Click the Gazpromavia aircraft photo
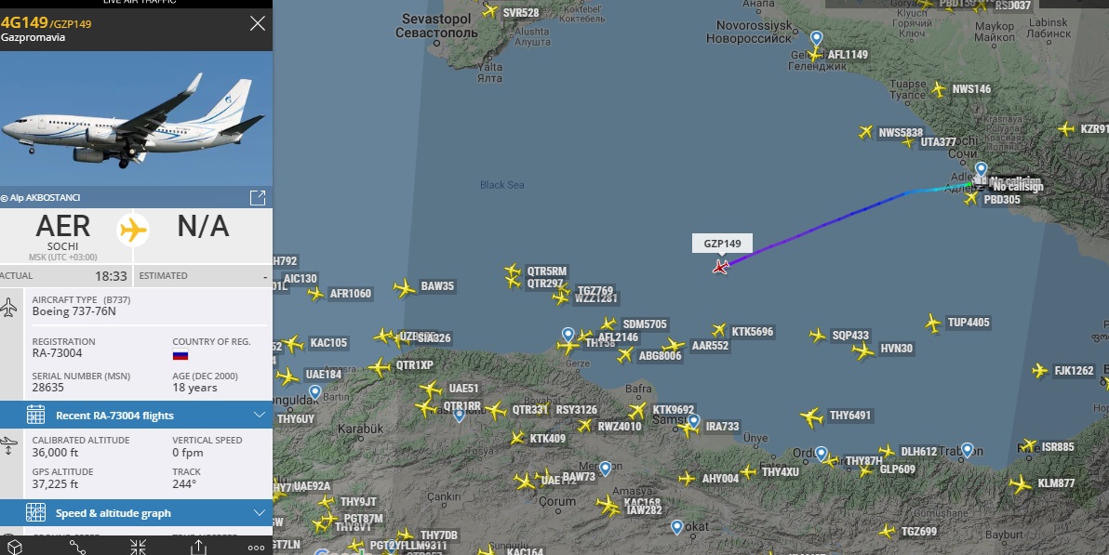 click(136, 118)
